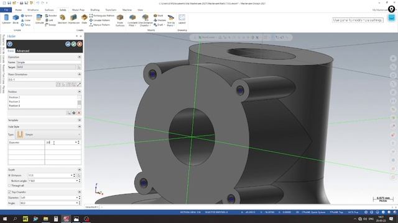Screen dimensions: 398x223
Task: Collapse the Position section
Action: pos(79,92)
